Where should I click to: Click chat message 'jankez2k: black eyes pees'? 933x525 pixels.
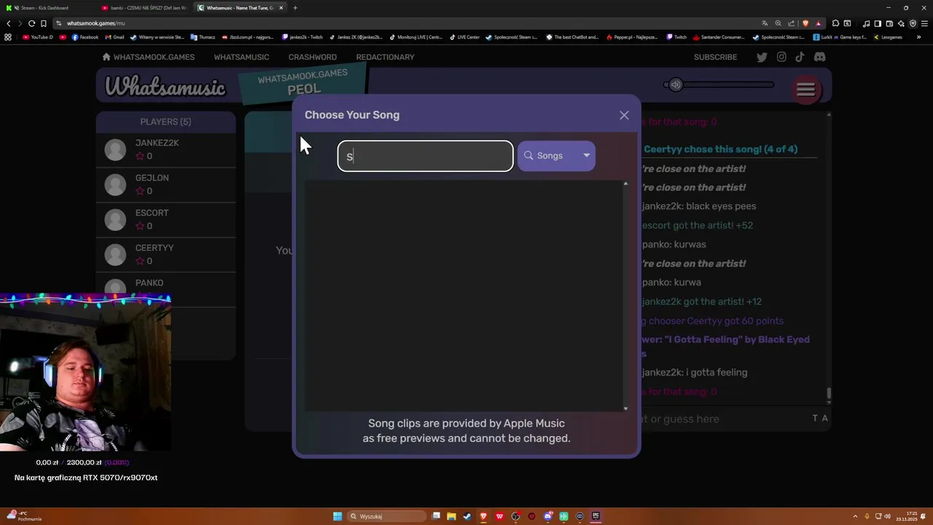pyautogui.click(x=699, y=206)
